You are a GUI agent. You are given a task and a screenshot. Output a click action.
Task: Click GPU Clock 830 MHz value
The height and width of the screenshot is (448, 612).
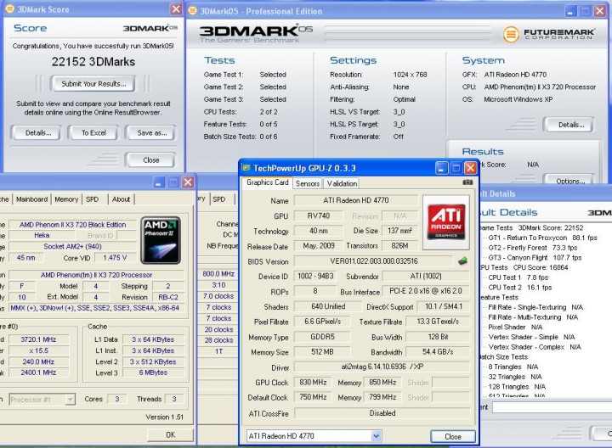point(313,383)
